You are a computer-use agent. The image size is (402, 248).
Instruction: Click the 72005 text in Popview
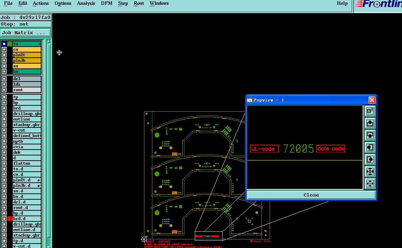[x=298, y=149]
